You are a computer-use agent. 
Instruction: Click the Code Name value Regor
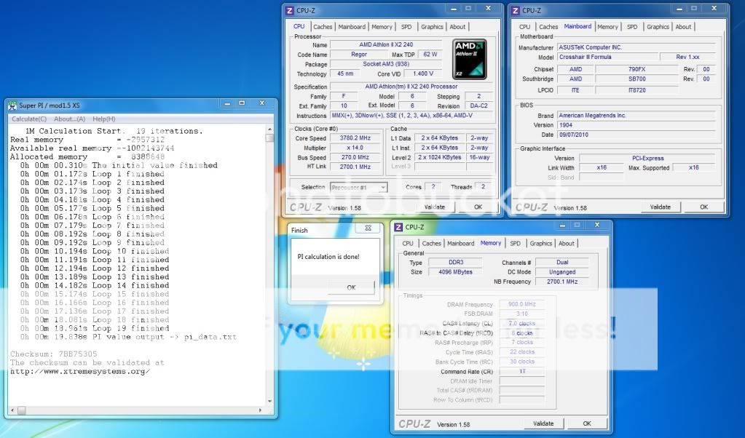(x=359, y=55)
